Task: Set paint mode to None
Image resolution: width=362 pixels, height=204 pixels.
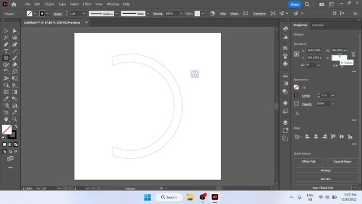Action: (16, 144)
